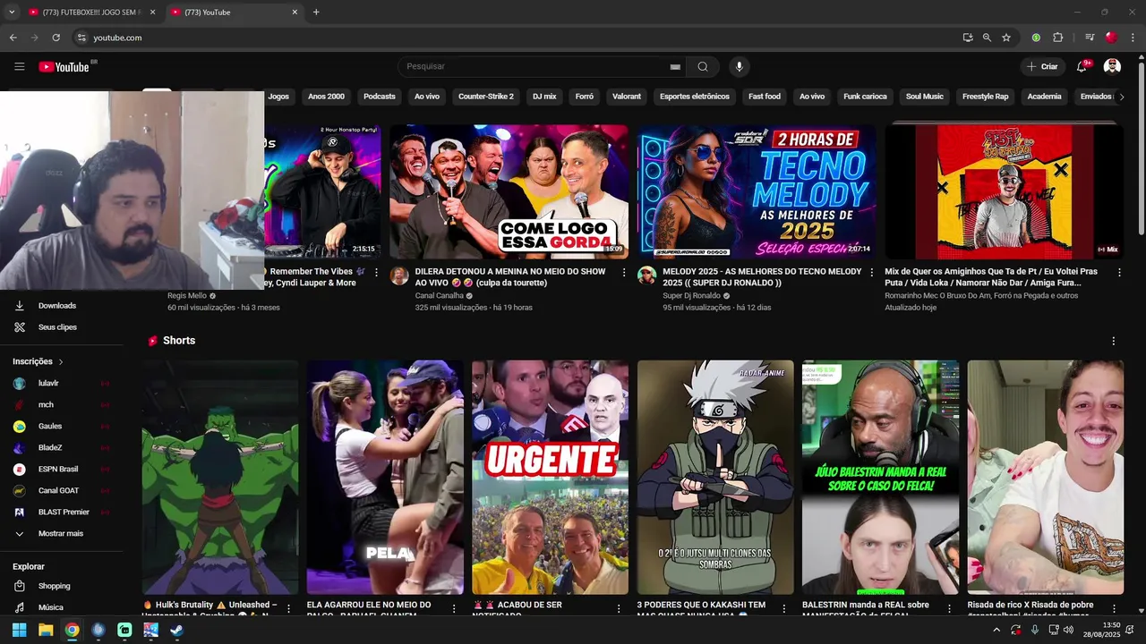This screenshot has width=1146, height=644.
Task: Expand Mostrar mais subscriptions list
Action: pos(62,534)
